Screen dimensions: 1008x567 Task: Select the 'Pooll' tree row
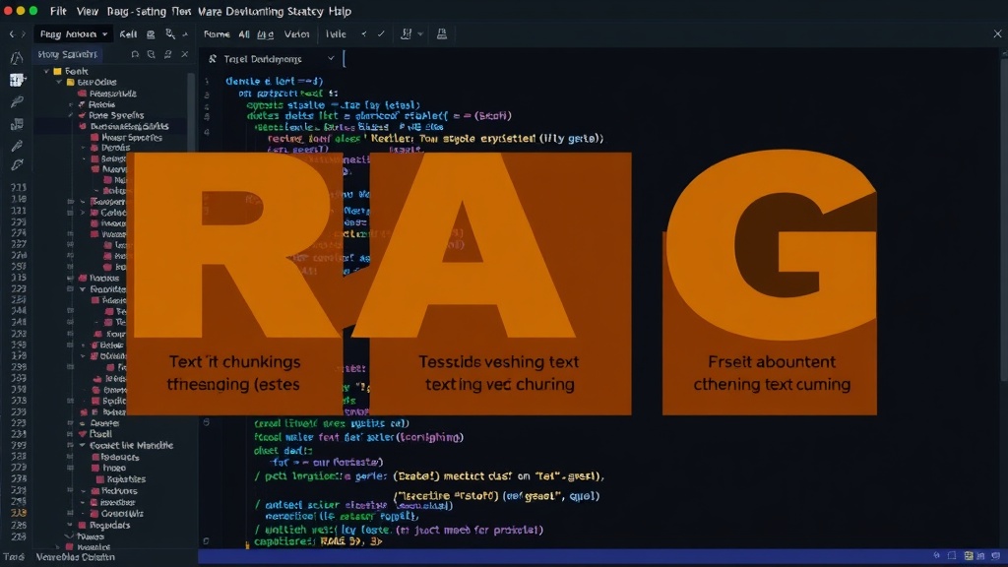tap(96, 434)
